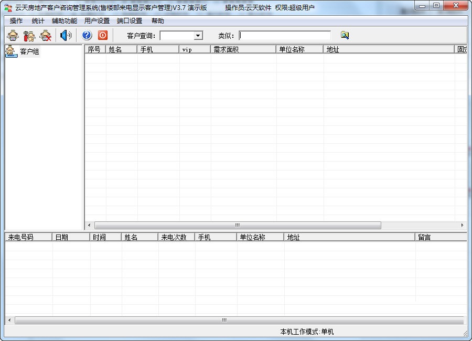Open the 统计 menu
472x341 pixels.
tap(38, 21)
